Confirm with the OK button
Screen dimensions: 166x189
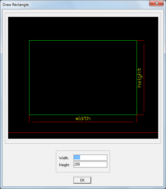82,180
